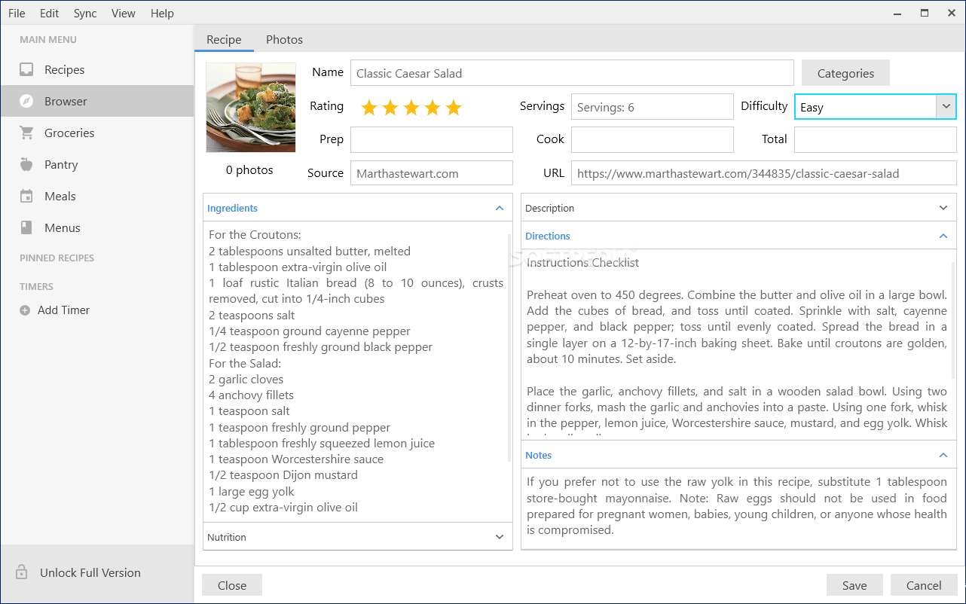Set rating to five stars
This screenshot has width=966, height=604.
(454, 108)
